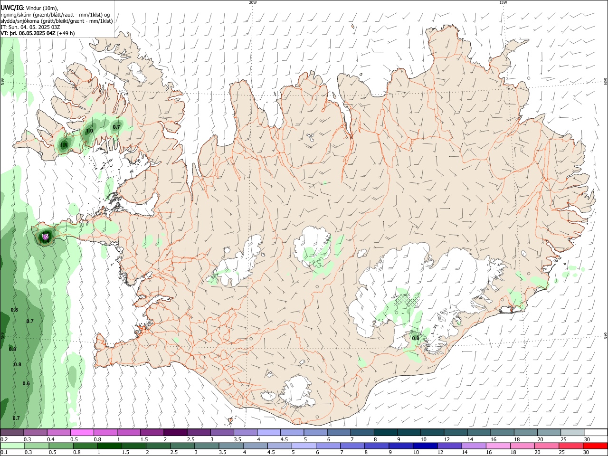Click the "0.8" value near the southeast glacier
Image resolution: width=608 pixels, height=456 pixels.
[416, 338]
